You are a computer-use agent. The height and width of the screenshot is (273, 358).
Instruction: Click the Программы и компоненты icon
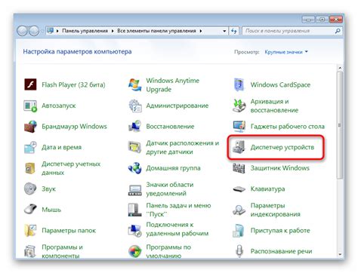point(30,251)
